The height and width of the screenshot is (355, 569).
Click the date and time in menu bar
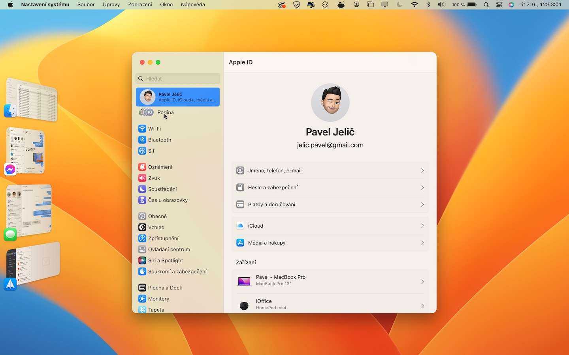pos(541,5)
